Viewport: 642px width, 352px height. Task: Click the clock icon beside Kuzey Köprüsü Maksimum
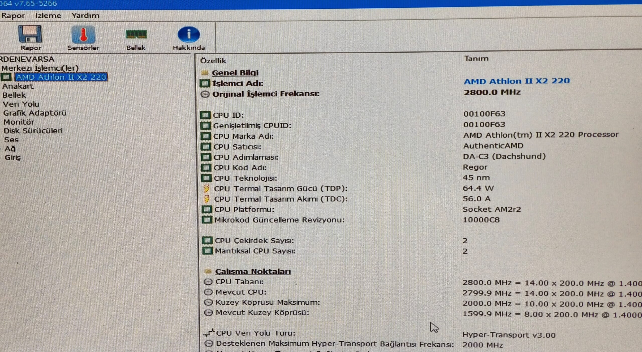[x=208, y=302]
